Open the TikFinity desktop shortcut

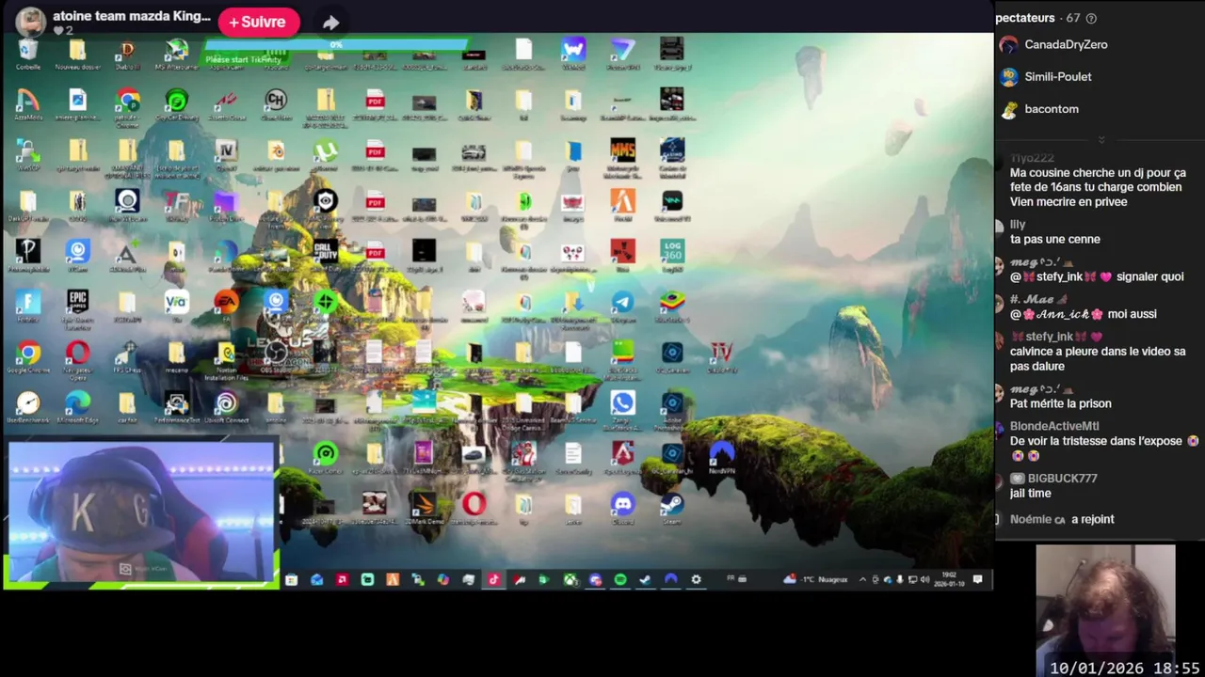pos(176,207)
